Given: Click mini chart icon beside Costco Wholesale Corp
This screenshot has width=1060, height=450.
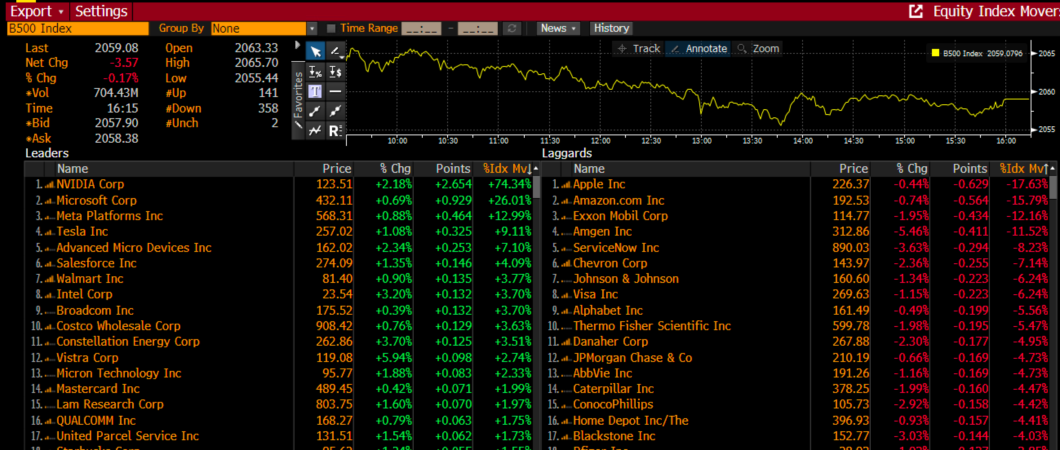Looking at the screenshot, I should (x=50, y=327).
